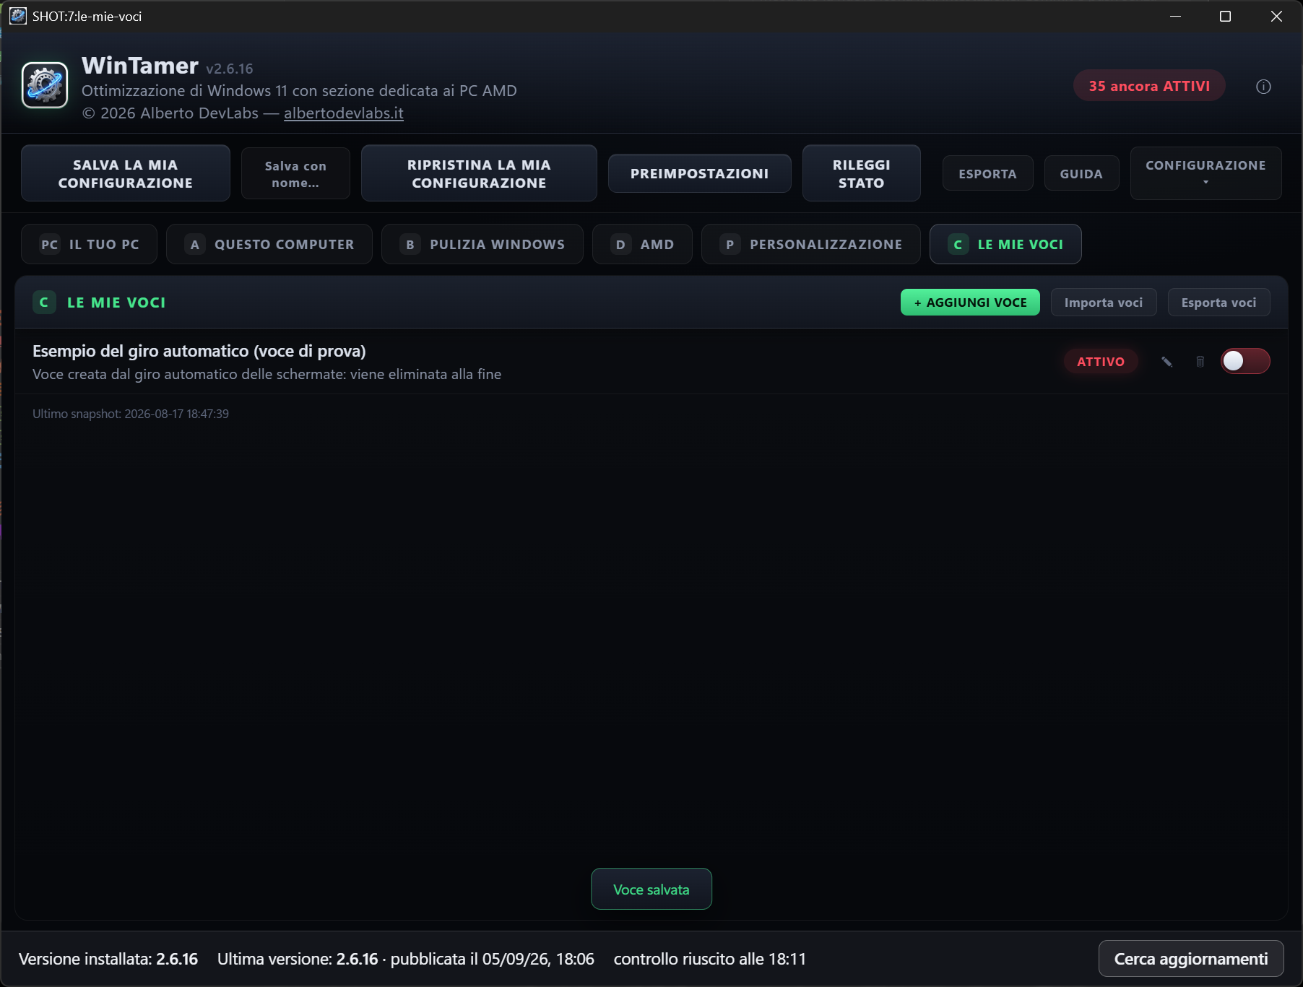Click the red ATTIVO status badge
The height and width of the screenshot is (987, 1303).
coord(1101,362)
